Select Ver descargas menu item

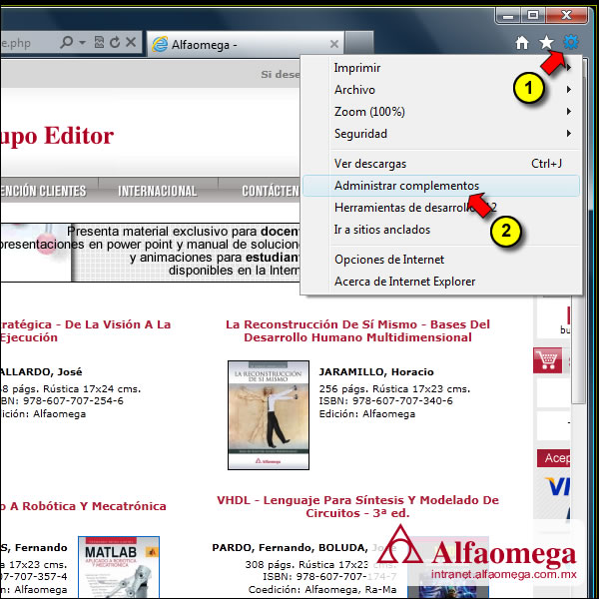click(x=441, y=164)
